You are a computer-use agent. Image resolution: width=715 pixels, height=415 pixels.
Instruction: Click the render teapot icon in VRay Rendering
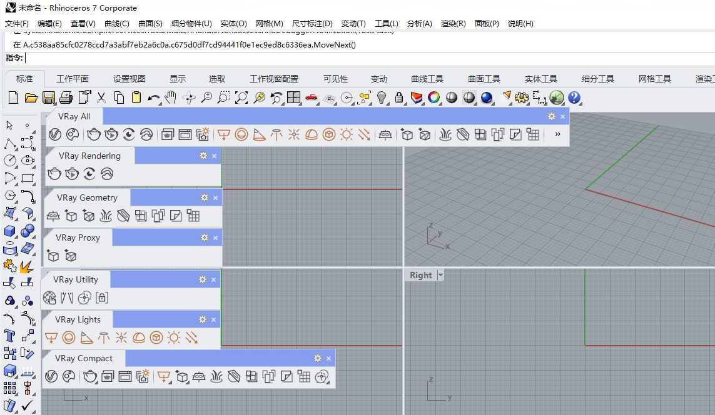54,174
